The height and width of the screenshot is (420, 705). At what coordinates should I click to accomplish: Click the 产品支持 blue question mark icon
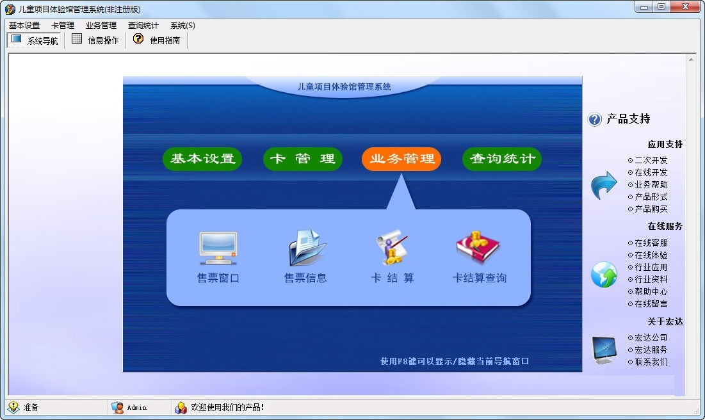pos(594,119)
